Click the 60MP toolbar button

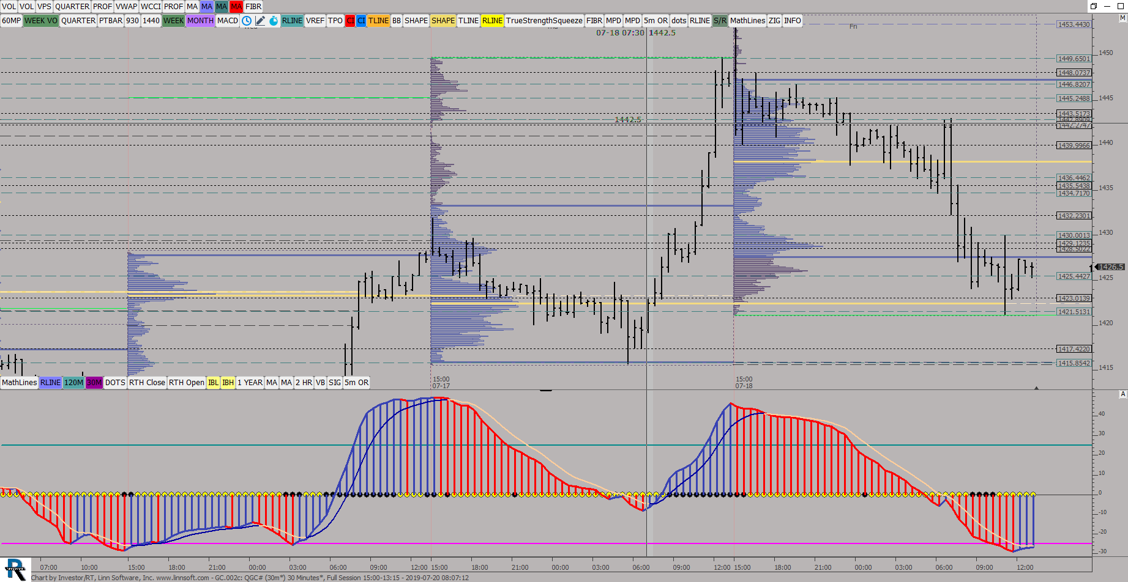coord(11,21)
